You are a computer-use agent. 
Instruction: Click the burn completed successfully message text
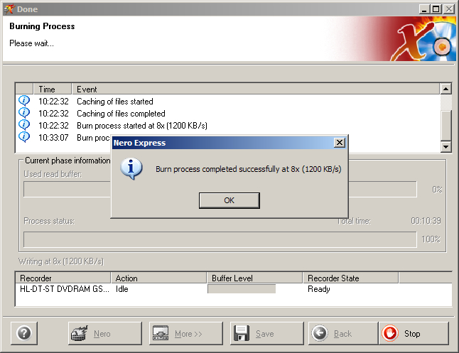pos(248,169)
